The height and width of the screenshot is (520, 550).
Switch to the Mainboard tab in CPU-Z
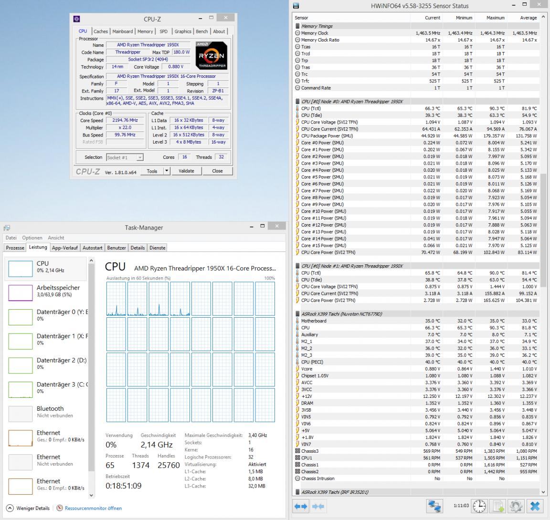pyautogui.click(x=122, y=31)
